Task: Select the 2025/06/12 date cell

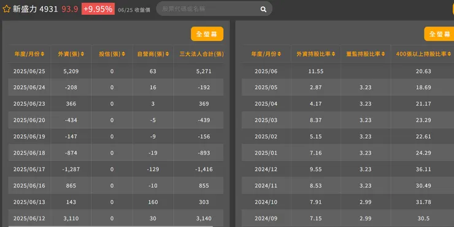Action: coord(29,218)
